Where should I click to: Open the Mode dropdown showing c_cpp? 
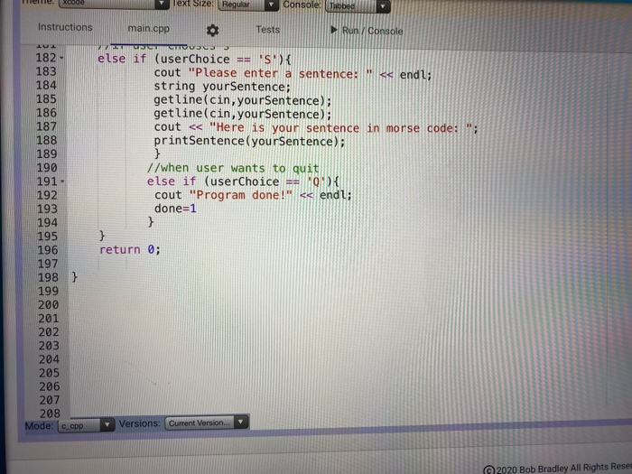pyautogui.click(x=87, y=425)
